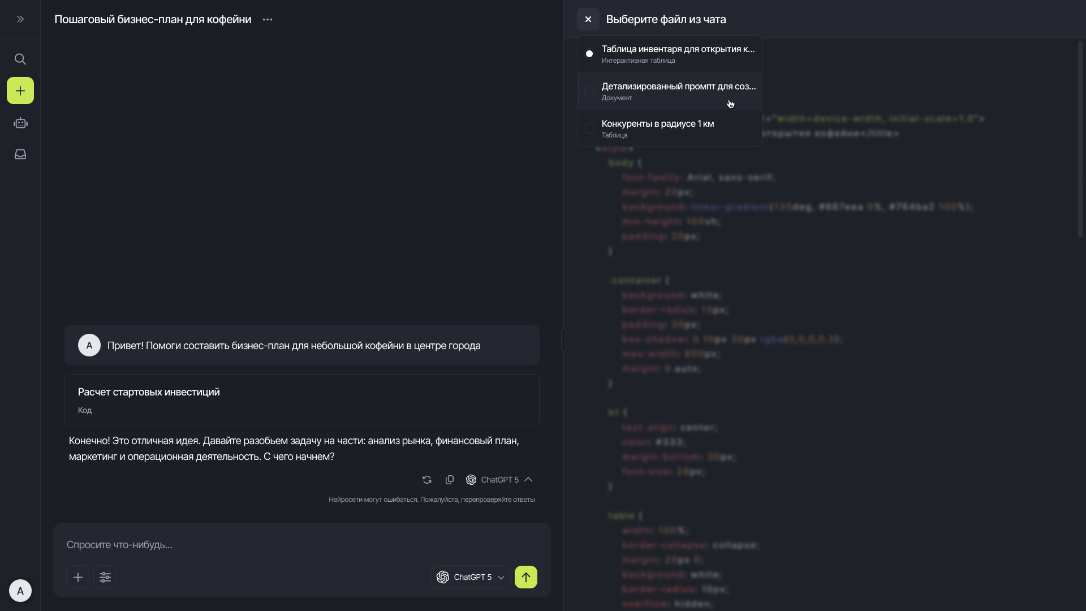The height and width of the screenshot is (611, 1086).
Task: Copy the assistant reply to clipboard
Action: click(450, 480)
